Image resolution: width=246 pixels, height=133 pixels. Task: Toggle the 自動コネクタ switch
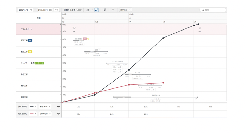click(79, 10)
